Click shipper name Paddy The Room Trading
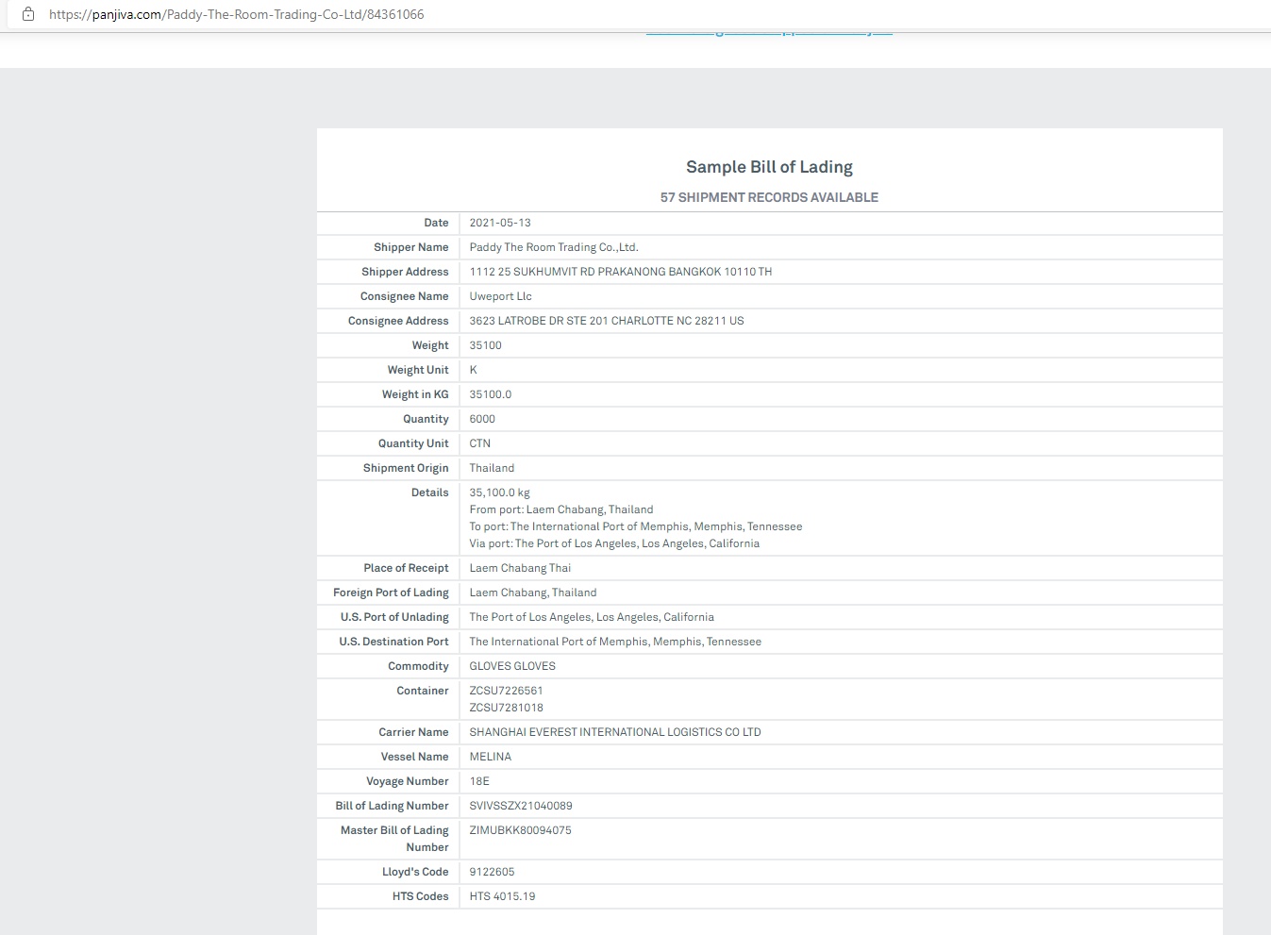Screen dimensions: 1271x935 [554, 247]
